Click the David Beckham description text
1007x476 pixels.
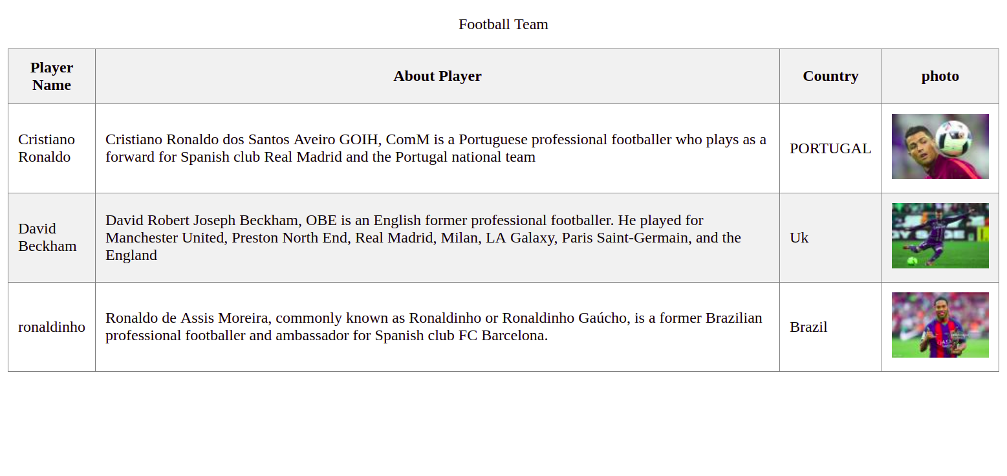pos(423,237)
